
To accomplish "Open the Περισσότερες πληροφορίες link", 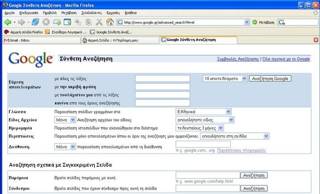I will (241, 151).
